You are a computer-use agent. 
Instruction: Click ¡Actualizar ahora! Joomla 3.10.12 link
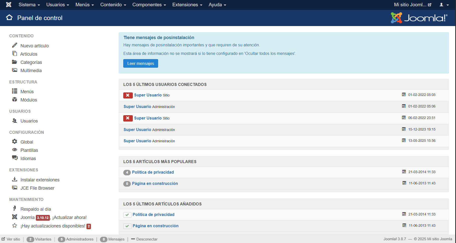pyautogui.click(x=70, y=217)
